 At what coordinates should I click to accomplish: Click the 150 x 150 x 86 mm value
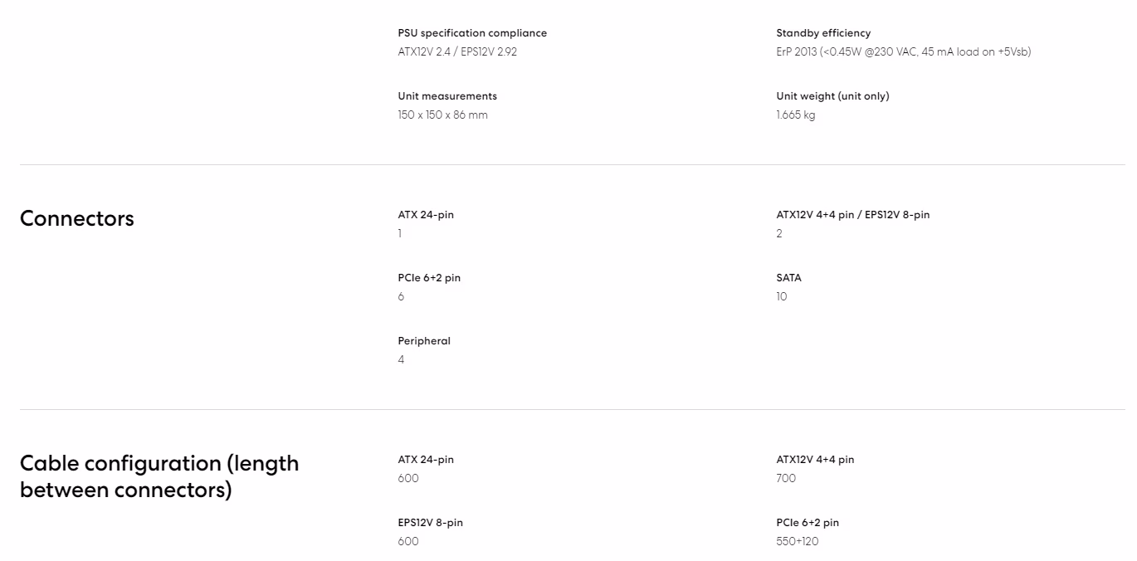[442, 115]
